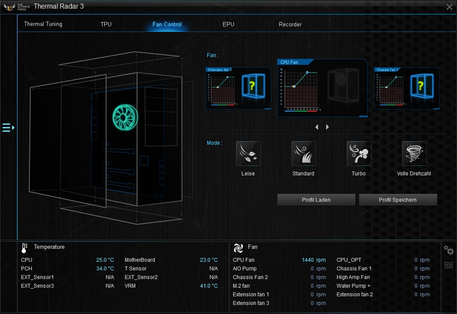Image resolution: width=457 pixels, height=314 pixels.
Task: Select the Volle Drehzahl mode icon
Action: click(414, 153)
